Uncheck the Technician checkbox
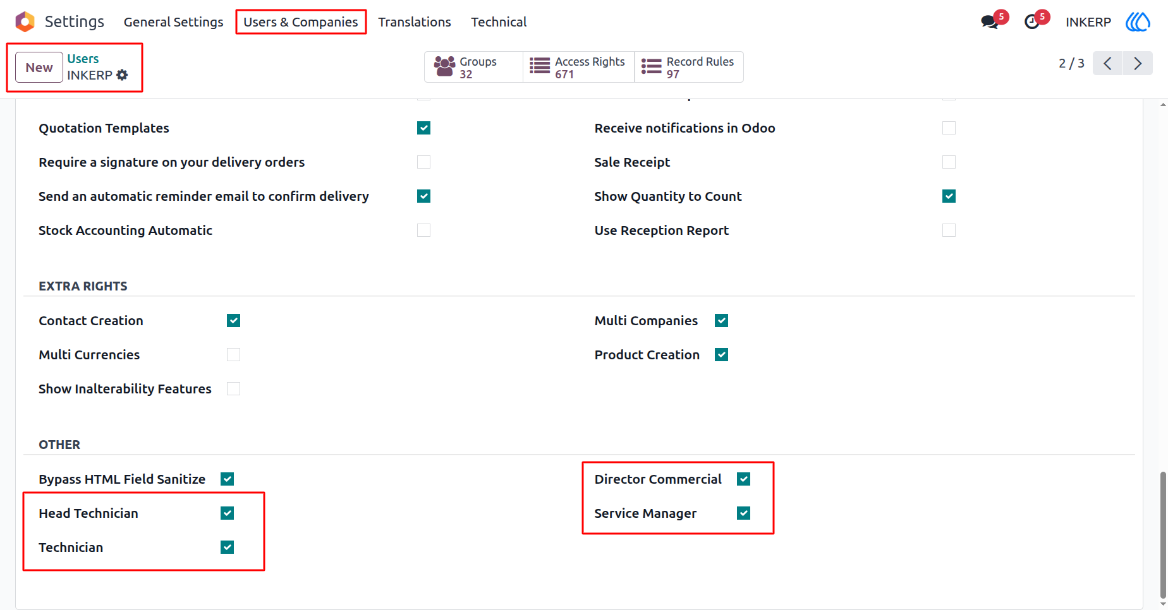 [x=227, y=547]
